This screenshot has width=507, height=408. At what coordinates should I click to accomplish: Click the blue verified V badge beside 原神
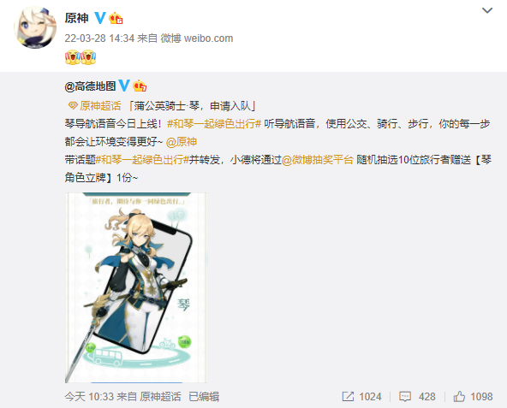[x=100, y=18]
